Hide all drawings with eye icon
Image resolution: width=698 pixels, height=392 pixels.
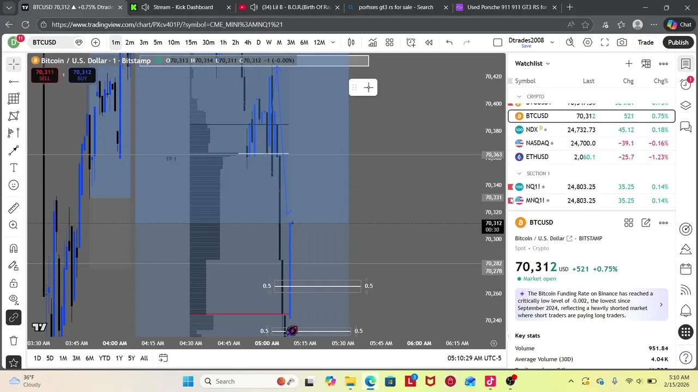coord(14,299)
